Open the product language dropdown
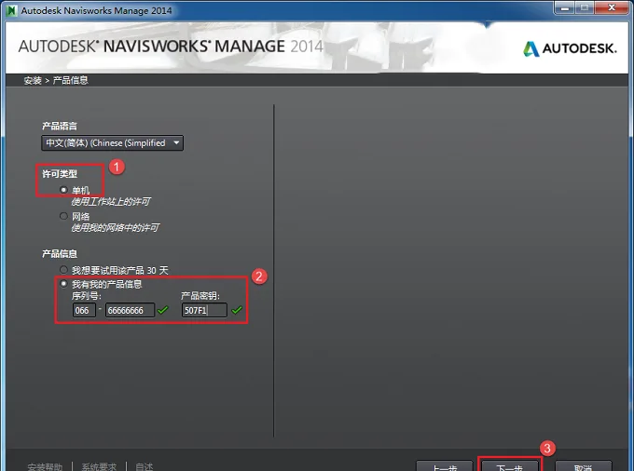This screenshot has width=634, height=471. click(x=113, y=142)
